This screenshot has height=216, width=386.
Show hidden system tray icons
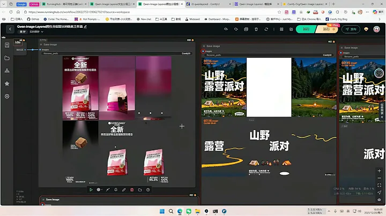point(329,211)
